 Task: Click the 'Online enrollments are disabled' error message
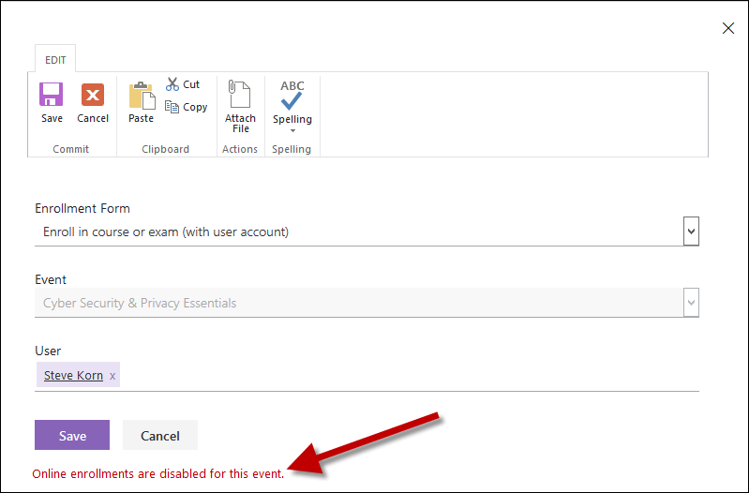coord(158,473)
